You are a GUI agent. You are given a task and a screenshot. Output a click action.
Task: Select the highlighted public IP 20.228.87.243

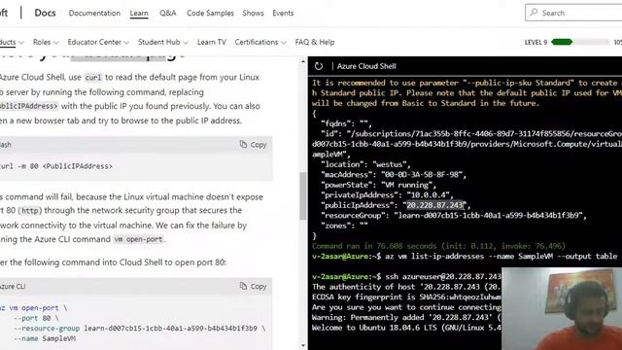(435, 205)
